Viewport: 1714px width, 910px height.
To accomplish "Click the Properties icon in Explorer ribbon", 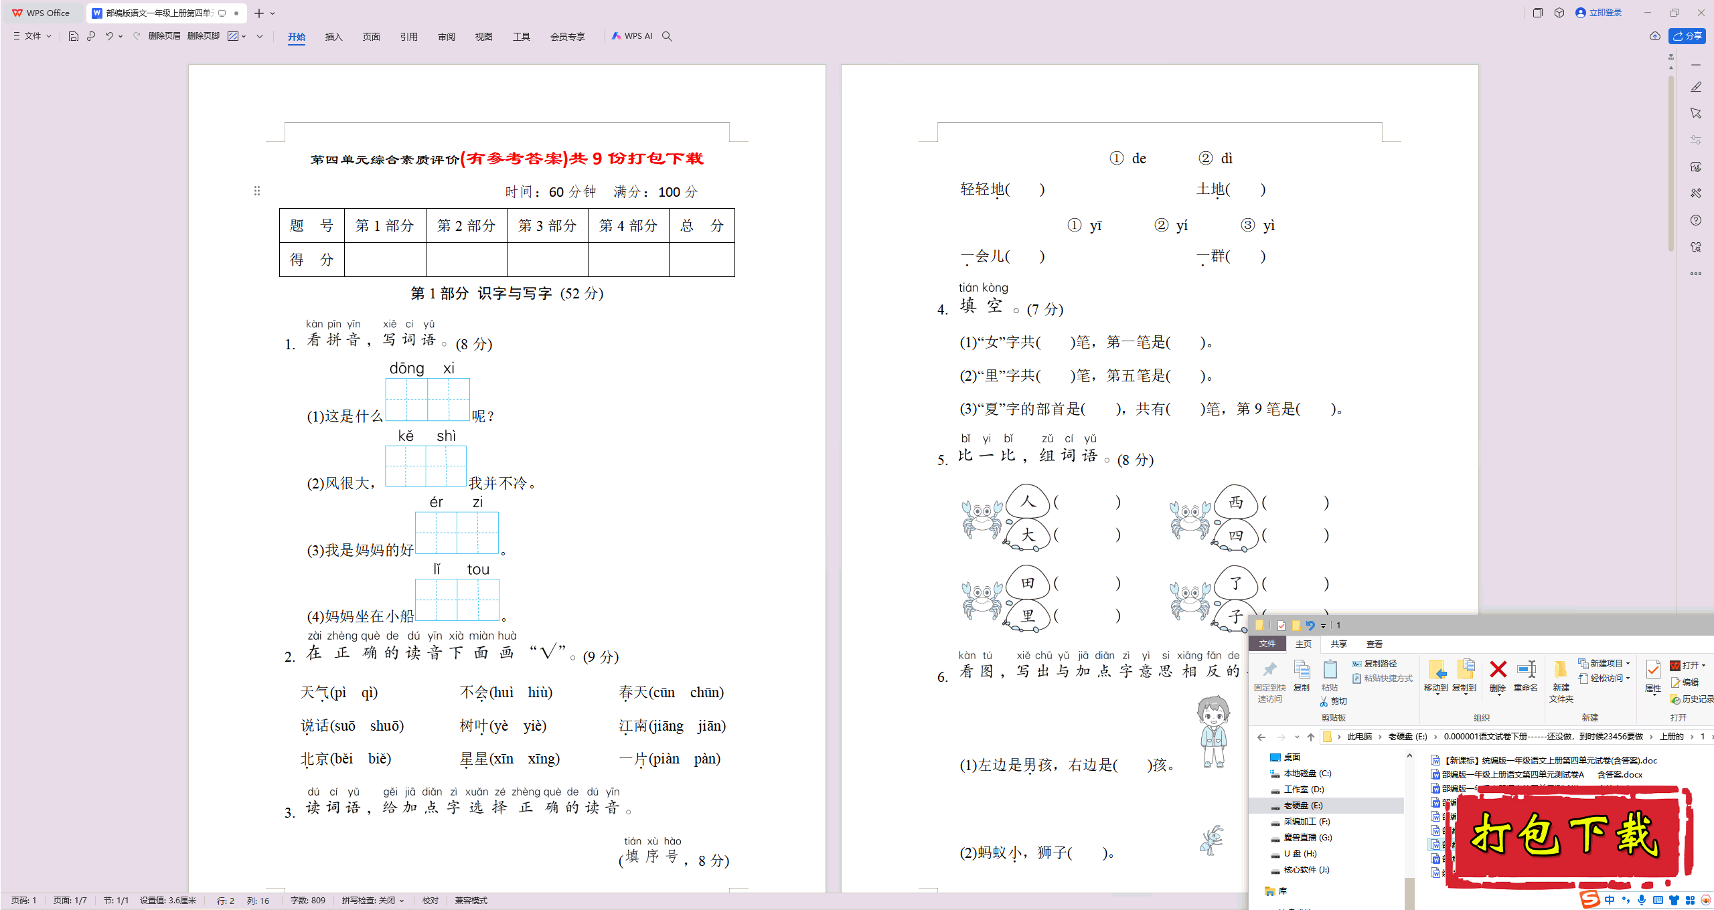I will (x=1653, y=670).
